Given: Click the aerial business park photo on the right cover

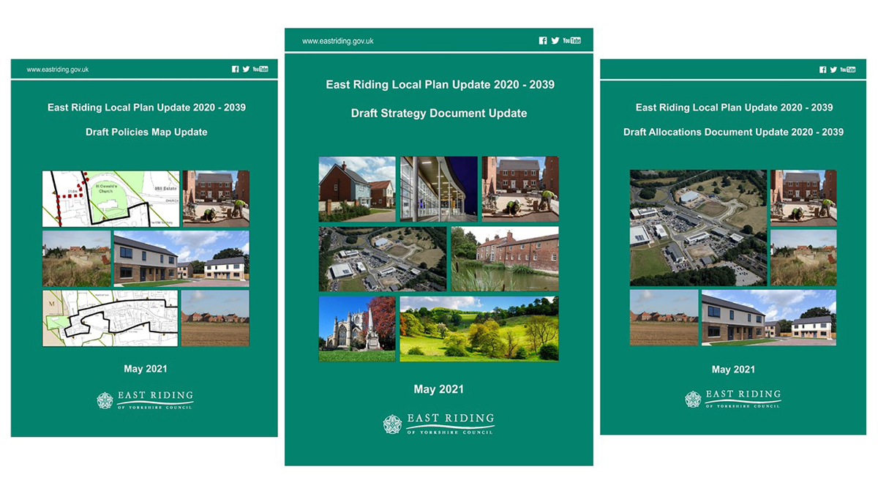Looking at the screenshot, I should click(x=698, y=227).
